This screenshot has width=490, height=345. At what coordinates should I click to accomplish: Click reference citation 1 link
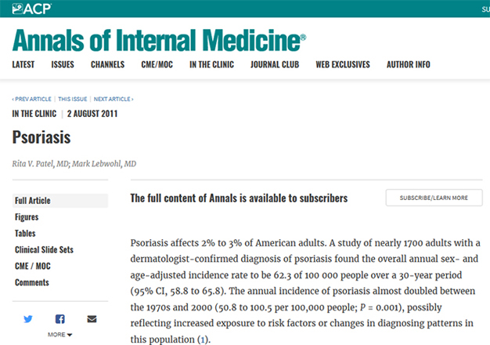pos(204,340)
